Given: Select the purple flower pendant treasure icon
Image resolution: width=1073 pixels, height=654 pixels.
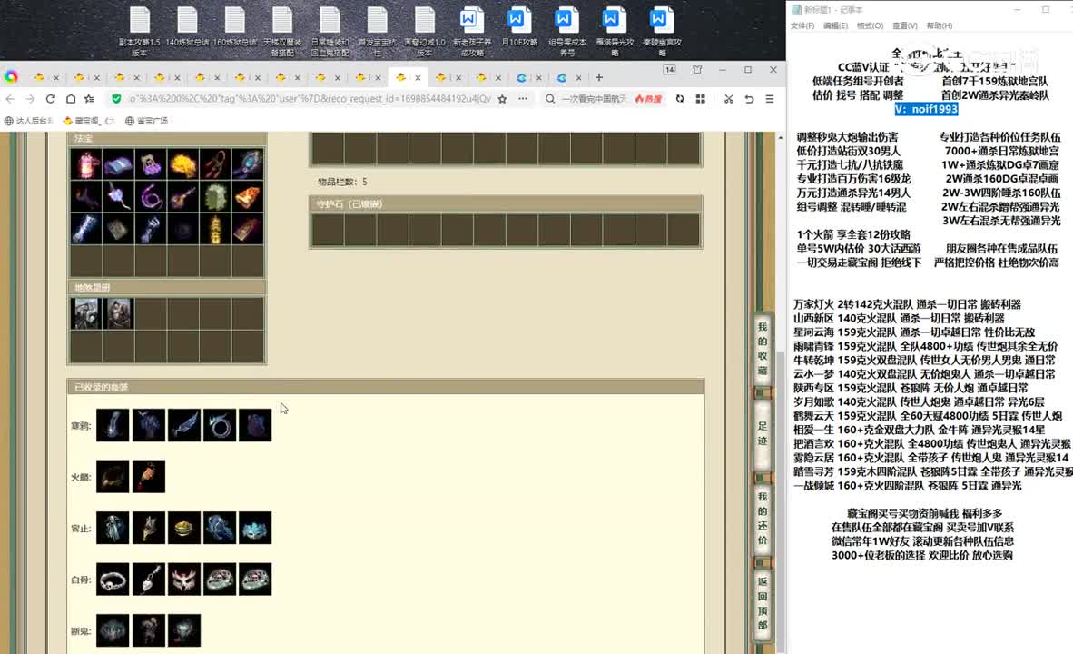Looking at the screenshot, I should [x=118, y=197].
